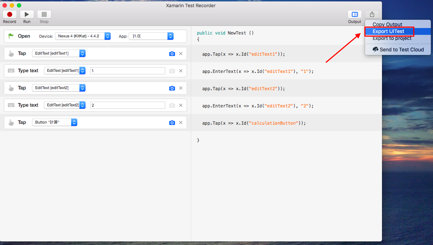433x245 pixels.
Task: Run the recorded test
Action: coord(27,14)
